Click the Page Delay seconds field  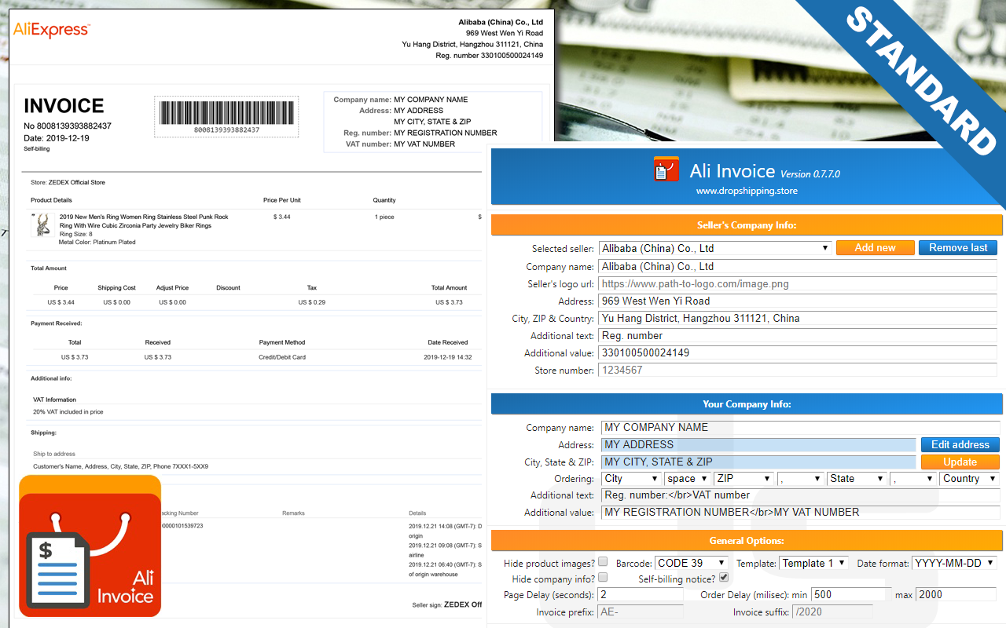(x=639, y=594)
